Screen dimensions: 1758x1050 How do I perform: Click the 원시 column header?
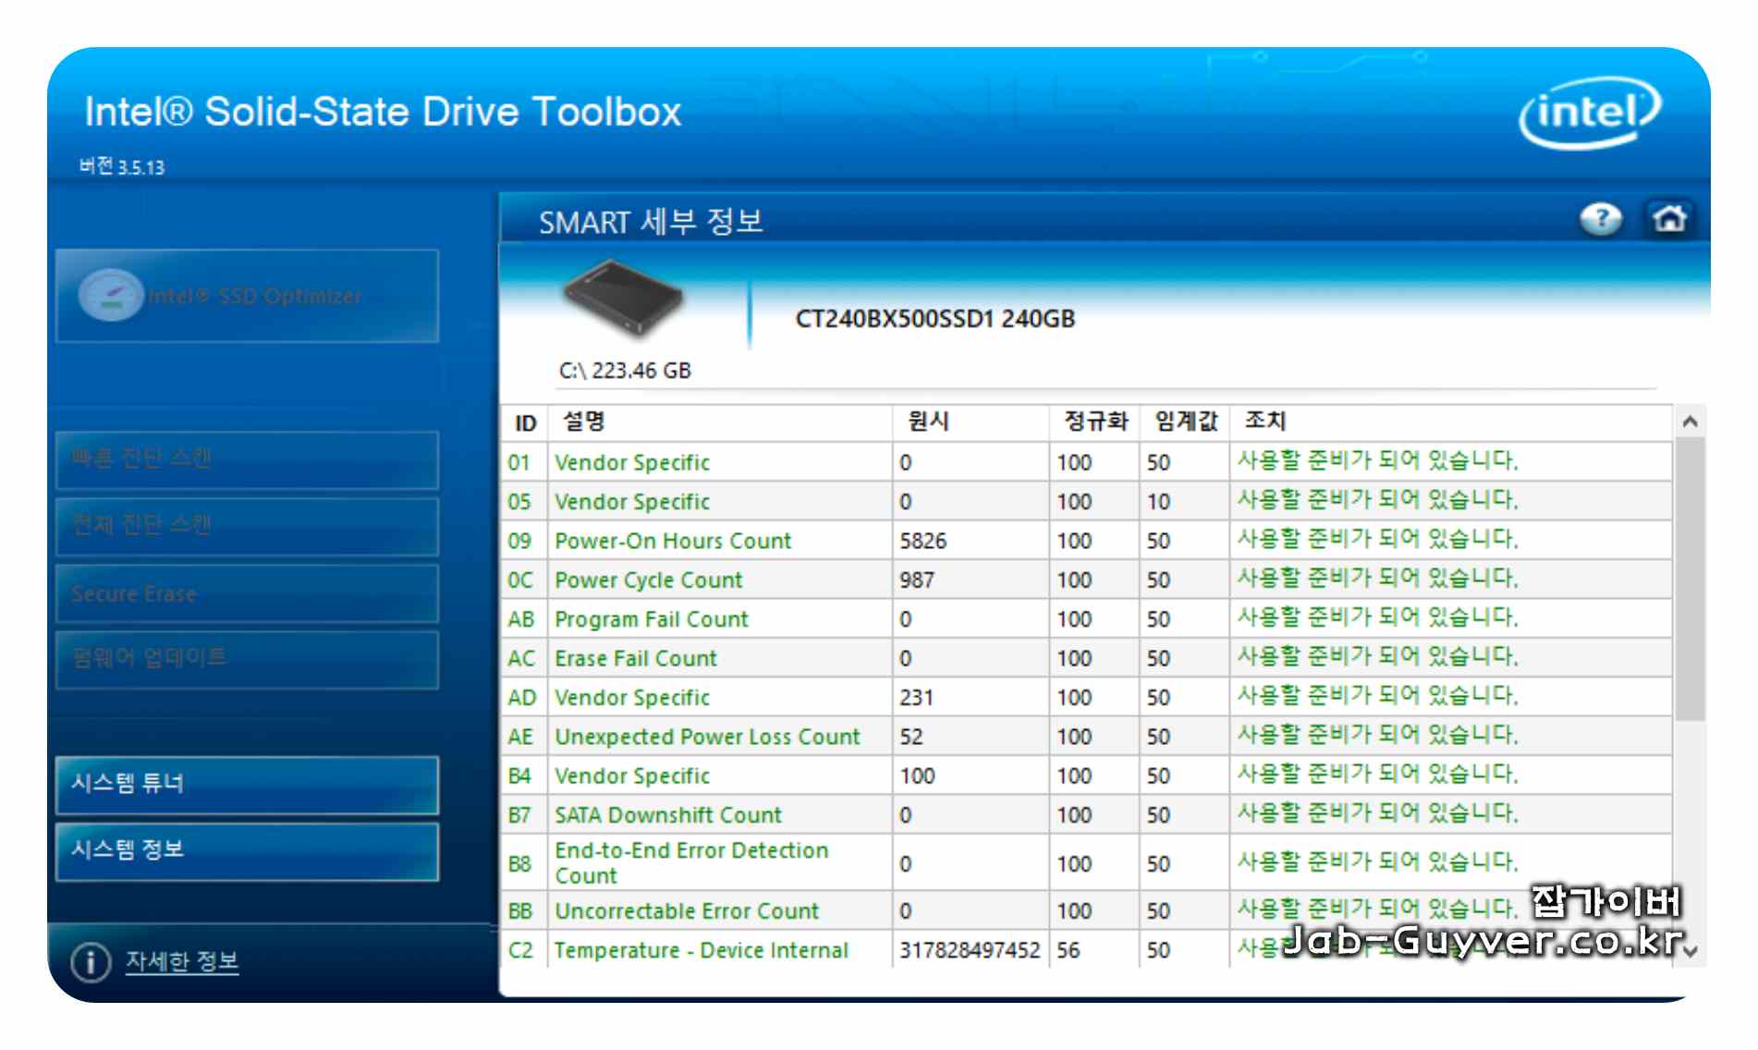click(971, 422)
